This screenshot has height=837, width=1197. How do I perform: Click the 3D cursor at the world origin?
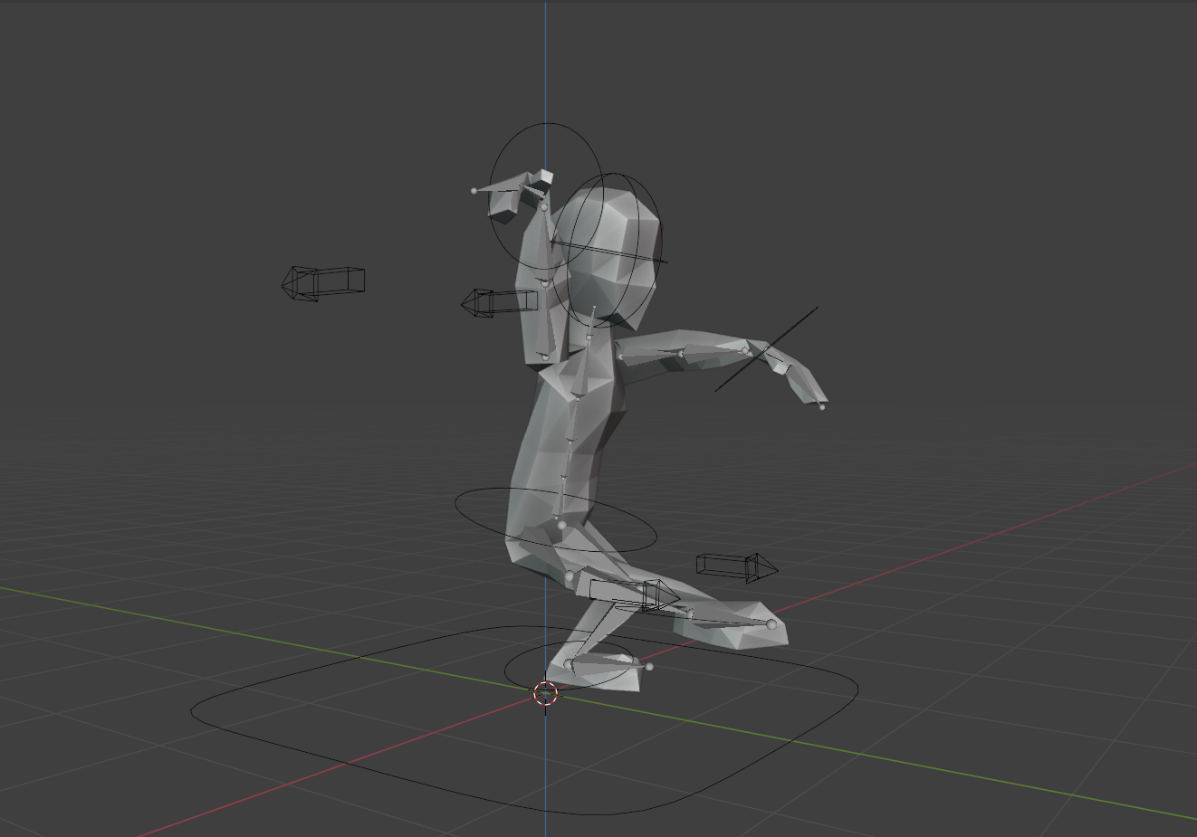click(x=545, y=693)
